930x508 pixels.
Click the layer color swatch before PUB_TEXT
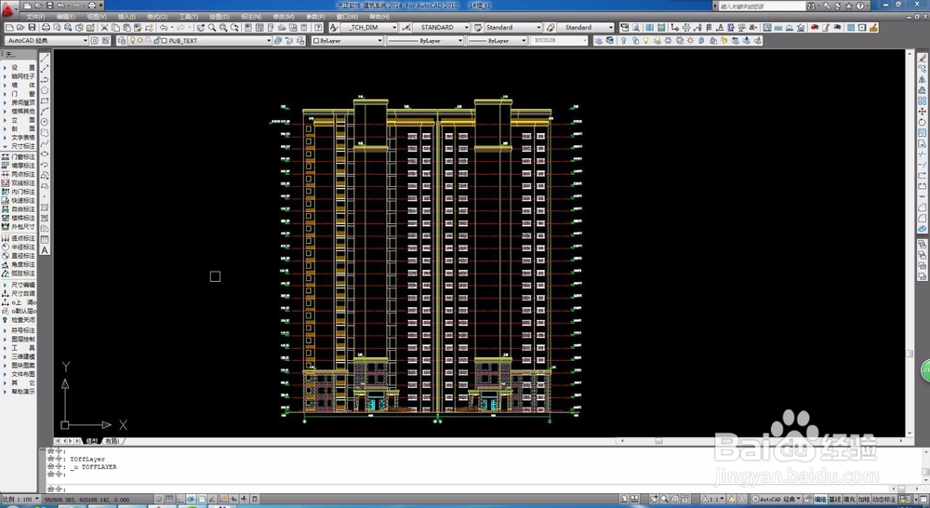click(165, 41)
